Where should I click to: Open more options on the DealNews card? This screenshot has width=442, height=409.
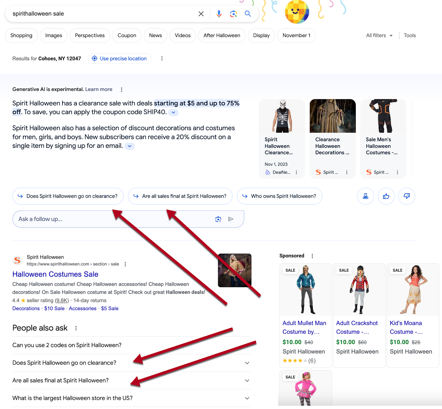coord(296,172)
